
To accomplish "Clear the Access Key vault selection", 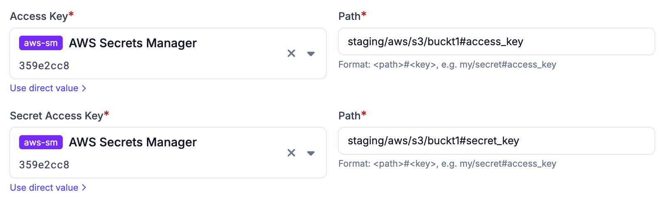I will (x=291, y=53).
